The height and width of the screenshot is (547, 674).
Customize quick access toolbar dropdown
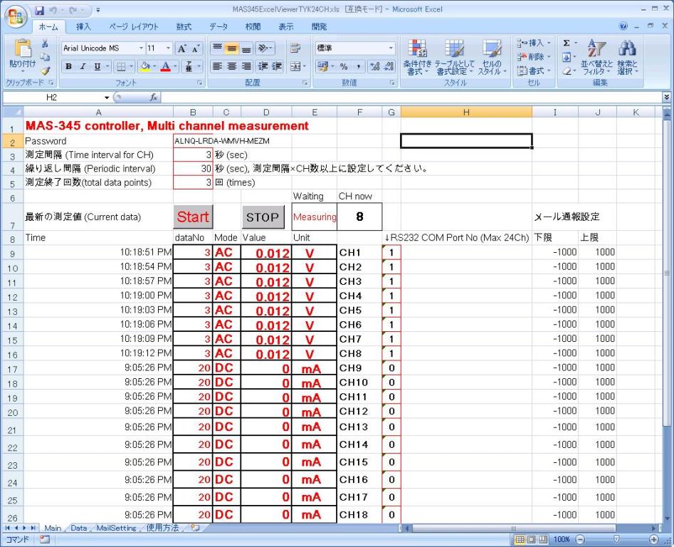98,10
